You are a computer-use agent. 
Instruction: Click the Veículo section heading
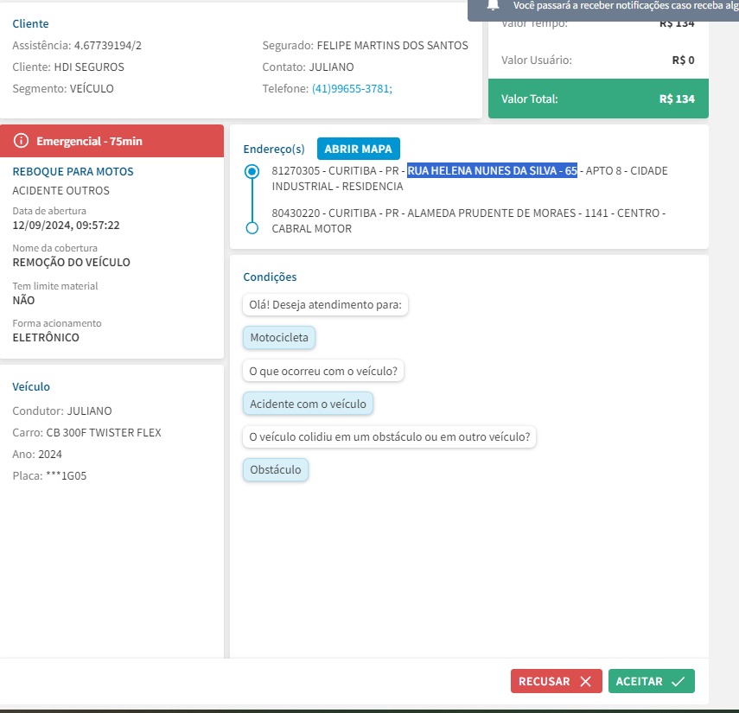[31, 386]
